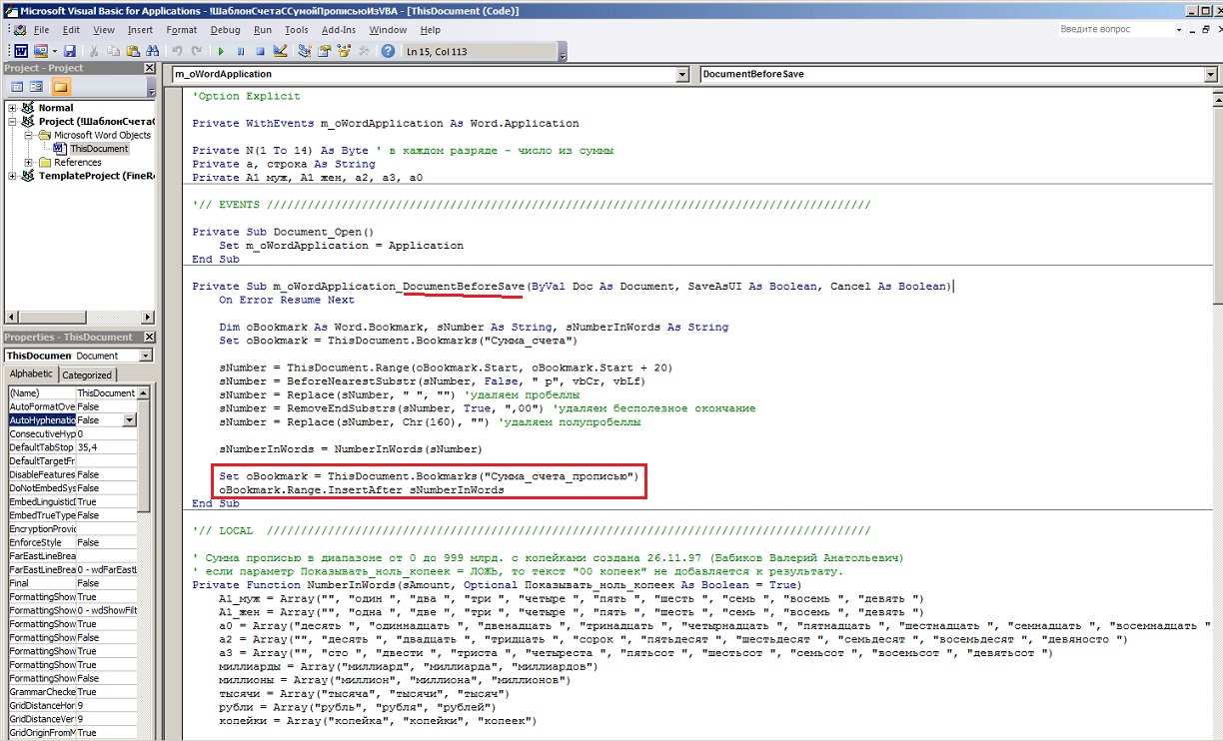
Task: Select ThisDocument in the project tree
Action: [98, 149]
